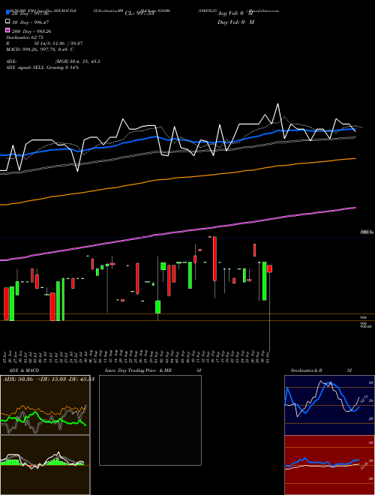Click the 'Day Vol: 0 M' label
The height and width of the screenshot is (495, 375).
click(235, 22)
